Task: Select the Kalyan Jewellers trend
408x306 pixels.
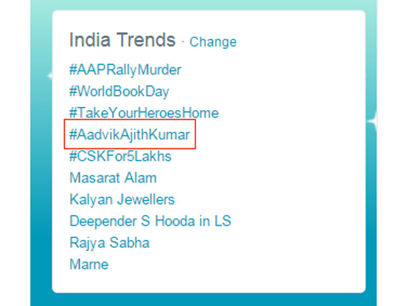Action: (122, 200)
